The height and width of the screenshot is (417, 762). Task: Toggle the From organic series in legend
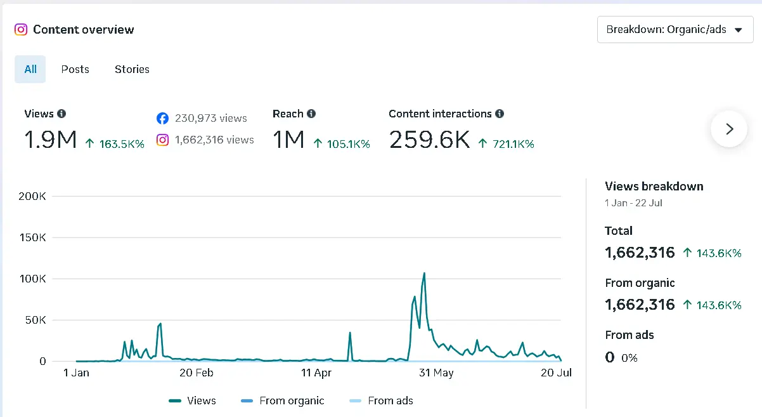[283, 401]
